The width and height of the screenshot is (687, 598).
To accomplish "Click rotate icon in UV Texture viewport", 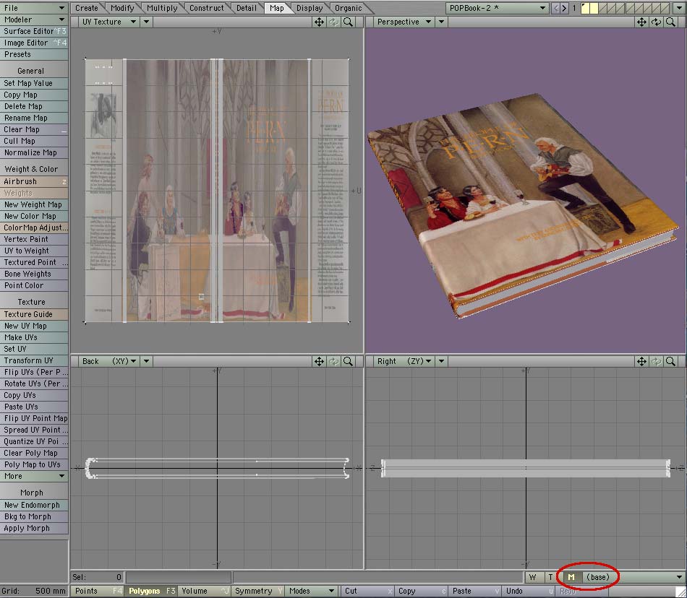I will coord(334,22).
